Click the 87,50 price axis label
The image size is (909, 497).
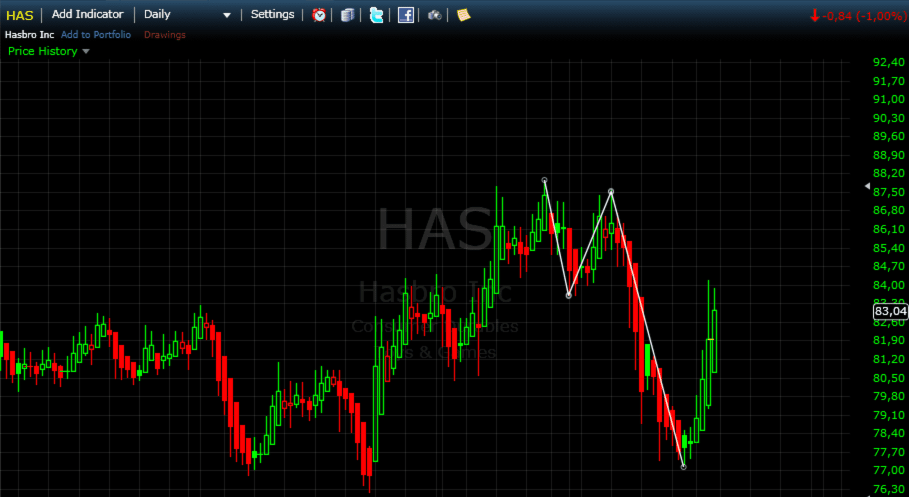click(888, 192)
